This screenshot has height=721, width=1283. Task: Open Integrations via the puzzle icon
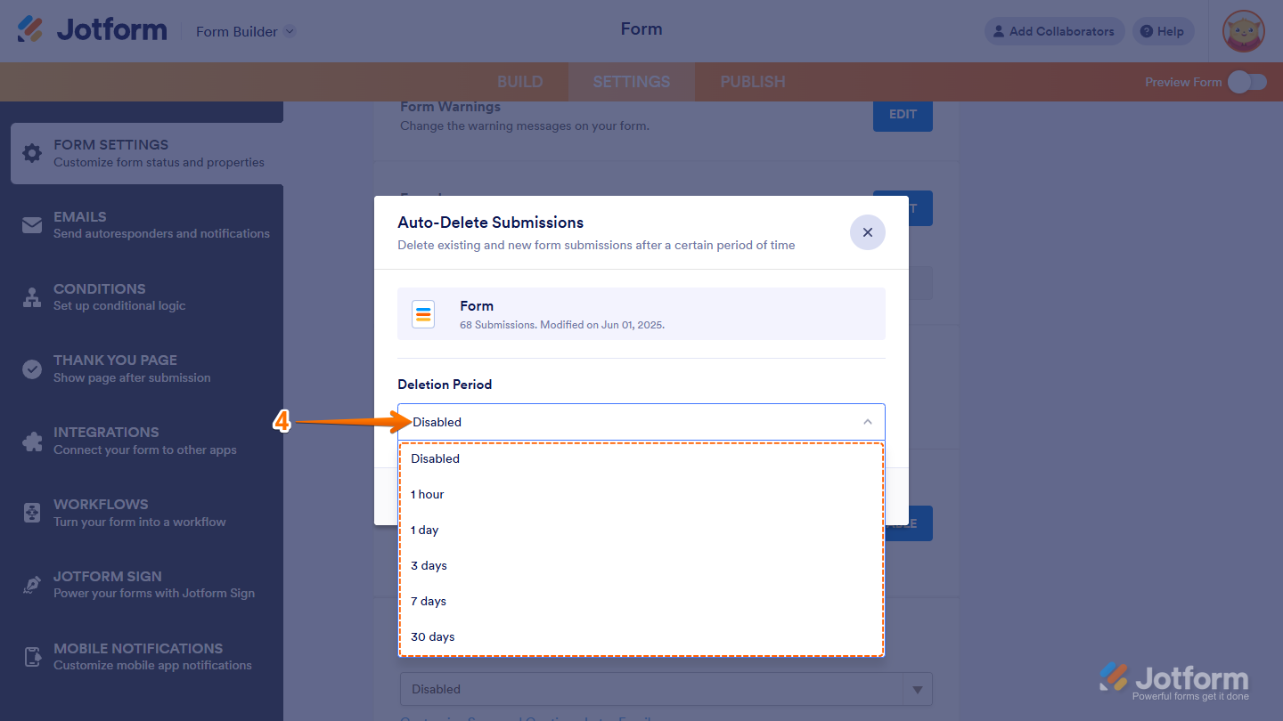click(x=32, y=441)
